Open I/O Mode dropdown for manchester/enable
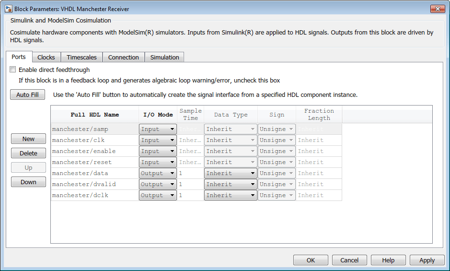Screen dimensions: 450x271 pos(158,151)
